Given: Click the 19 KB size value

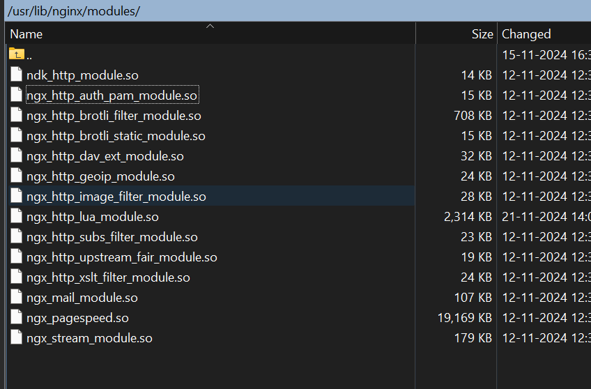Looking at the screenshot, I should pyautogui.click(x=477, y=257).
